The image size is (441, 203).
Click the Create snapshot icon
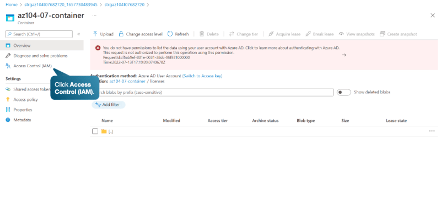coord(382,34)
